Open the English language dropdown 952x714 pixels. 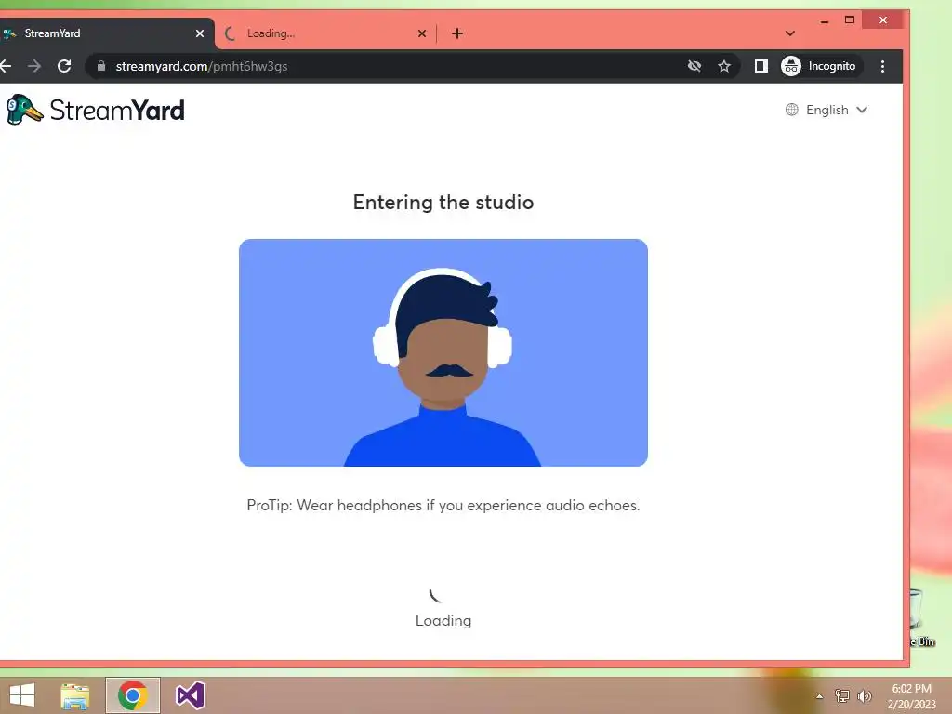(826, 110)
